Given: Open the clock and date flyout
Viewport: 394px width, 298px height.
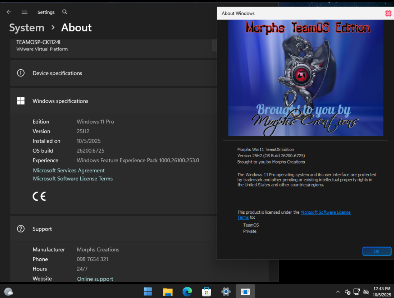Looking at the screenshot, I should point(381,292).
